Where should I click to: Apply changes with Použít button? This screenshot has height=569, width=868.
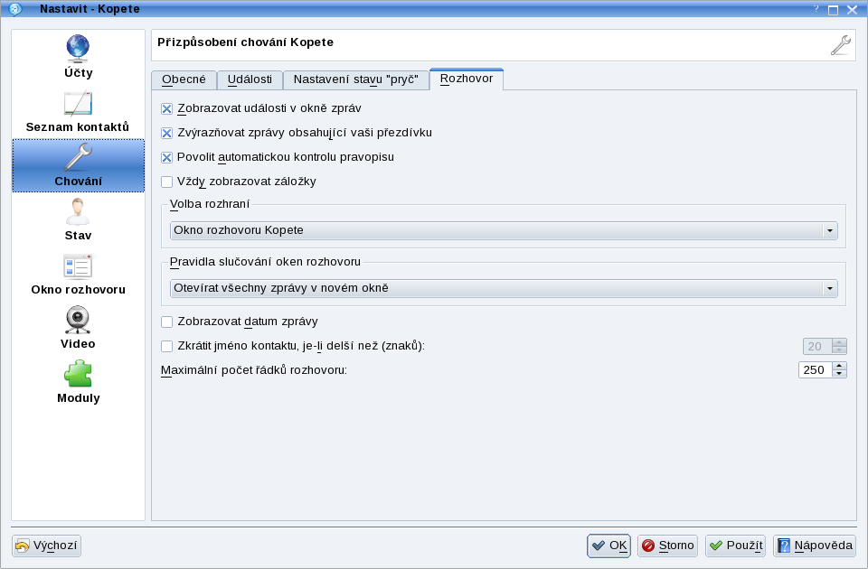735,546
